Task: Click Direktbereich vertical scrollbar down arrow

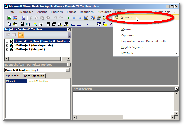Action: click(176, 114)
